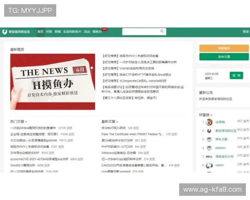250x200 pixels.
Task: Open avatar next to kikihkm
Action: tap(209, 148)
